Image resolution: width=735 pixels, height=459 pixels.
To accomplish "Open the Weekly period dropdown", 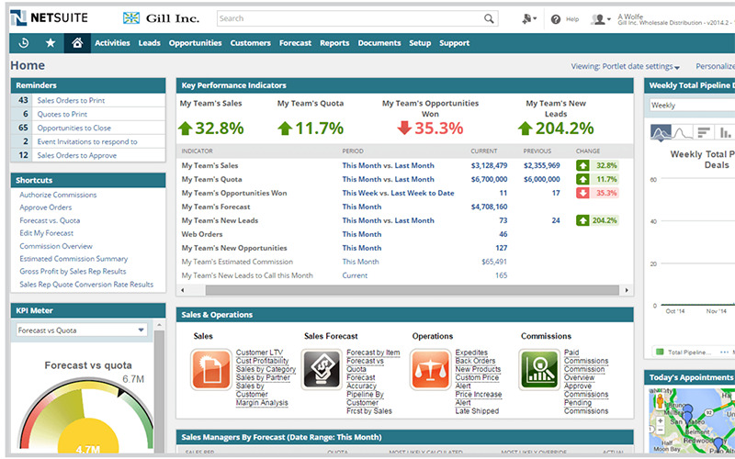I will coord(691,106).
